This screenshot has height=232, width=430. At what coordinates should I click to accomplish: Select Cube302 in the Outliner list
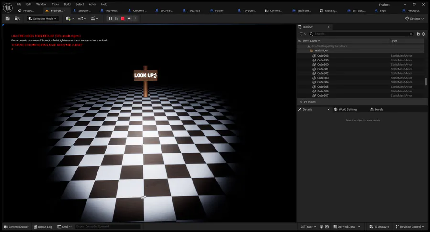(323, 73)
